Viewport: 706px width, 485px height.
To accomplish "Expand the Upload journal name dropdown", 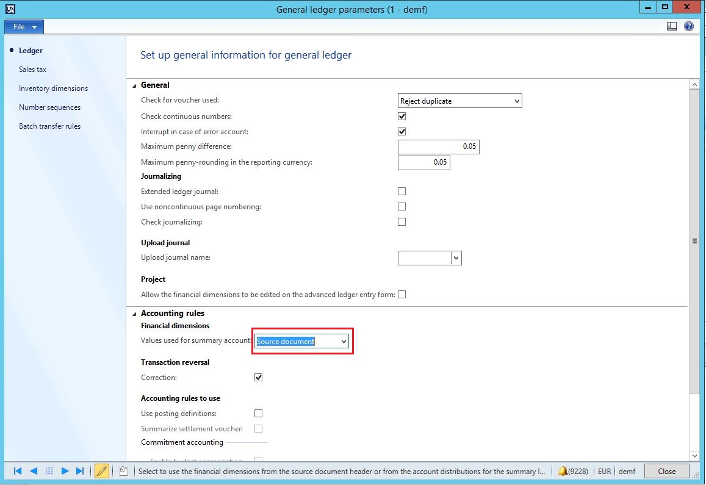I will coord(456,258).
